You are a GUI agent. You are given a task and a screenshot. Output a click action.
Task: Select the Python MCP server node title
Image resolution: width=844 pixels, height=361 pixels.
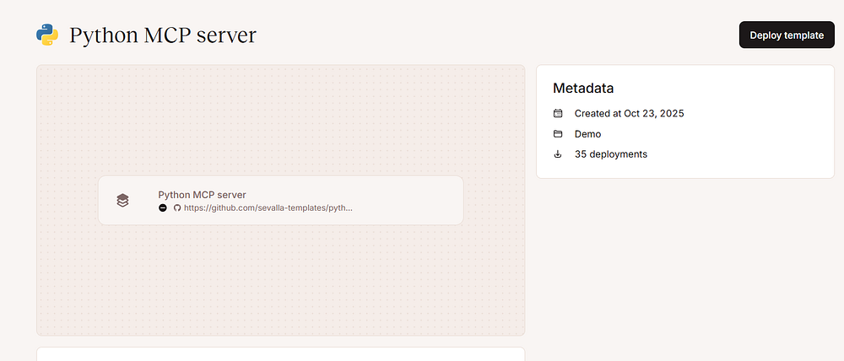point(202,194)
